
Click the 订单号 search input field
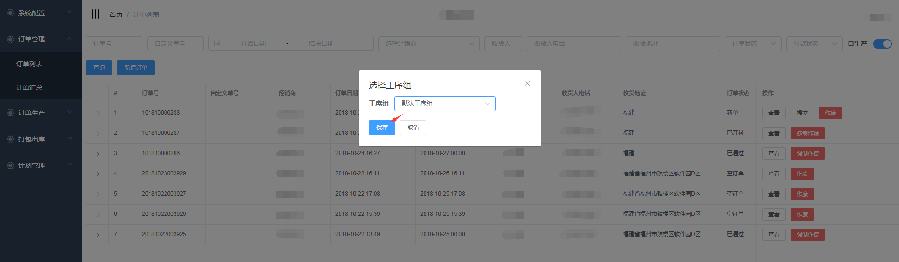pos(114,44)
